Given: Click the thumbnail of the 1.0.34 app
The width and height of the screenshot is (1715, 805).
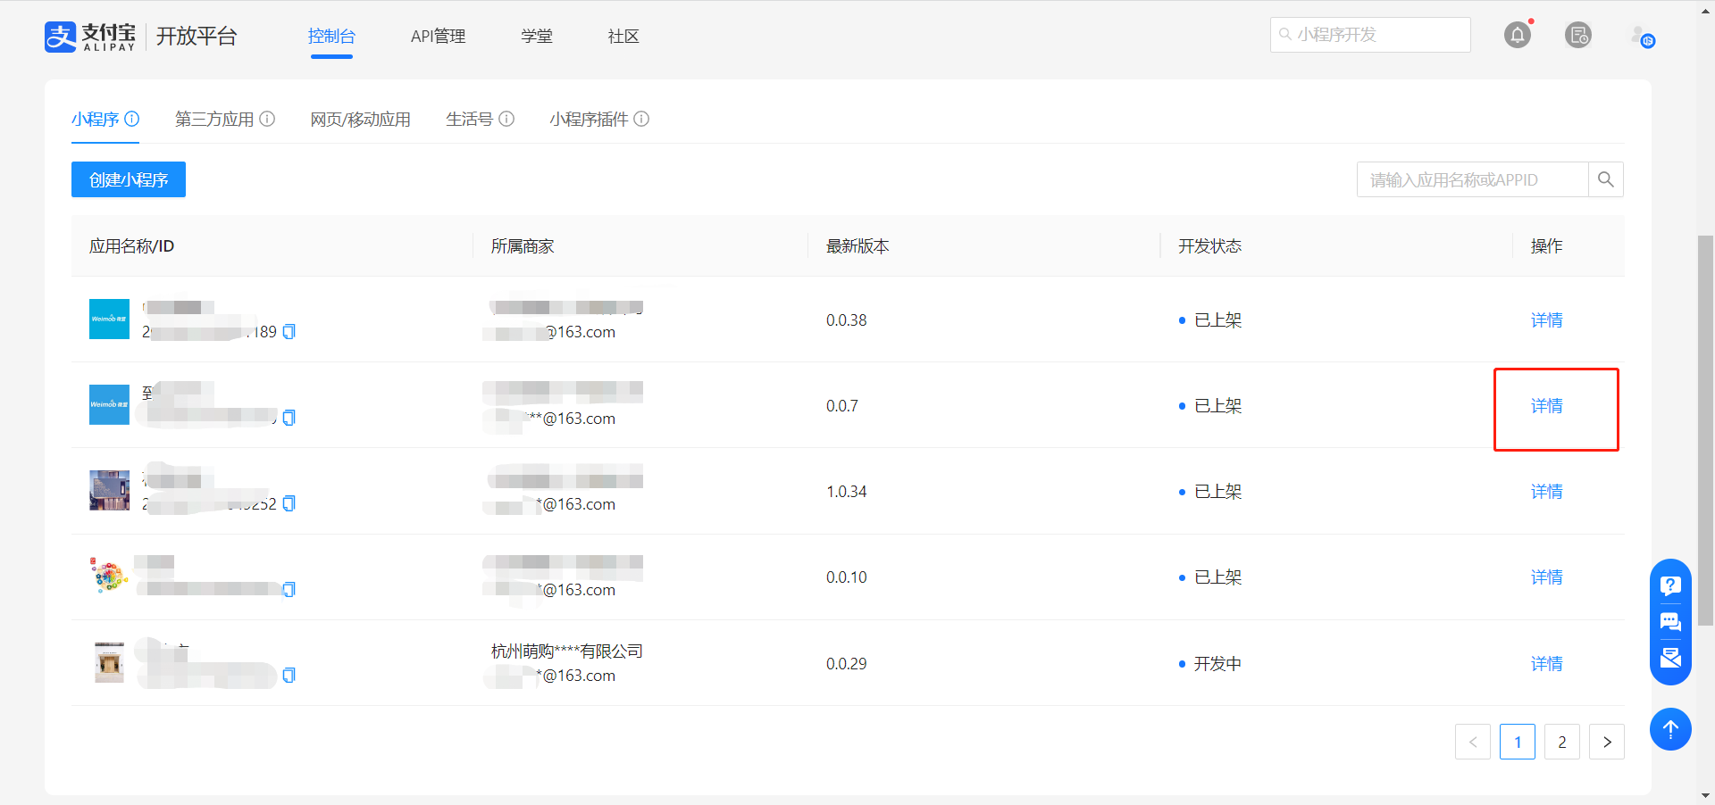Looking at the screenshot, I should click(109, 491).
